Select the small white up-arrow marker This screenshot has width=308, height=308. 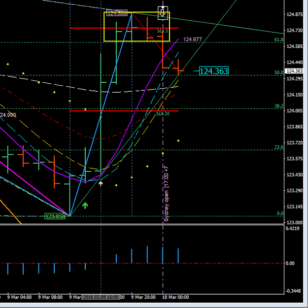pyautogui.click(x=101, y=184)
